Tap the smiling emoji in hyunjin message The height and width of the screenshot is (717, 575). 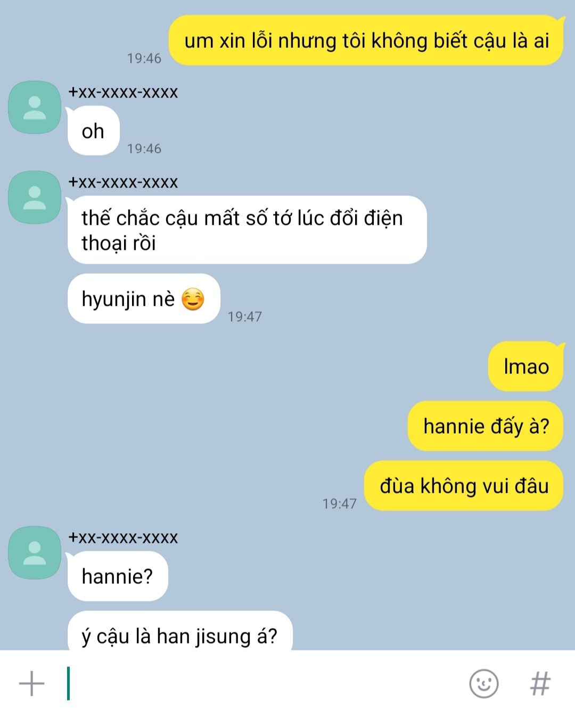(193, 299)
